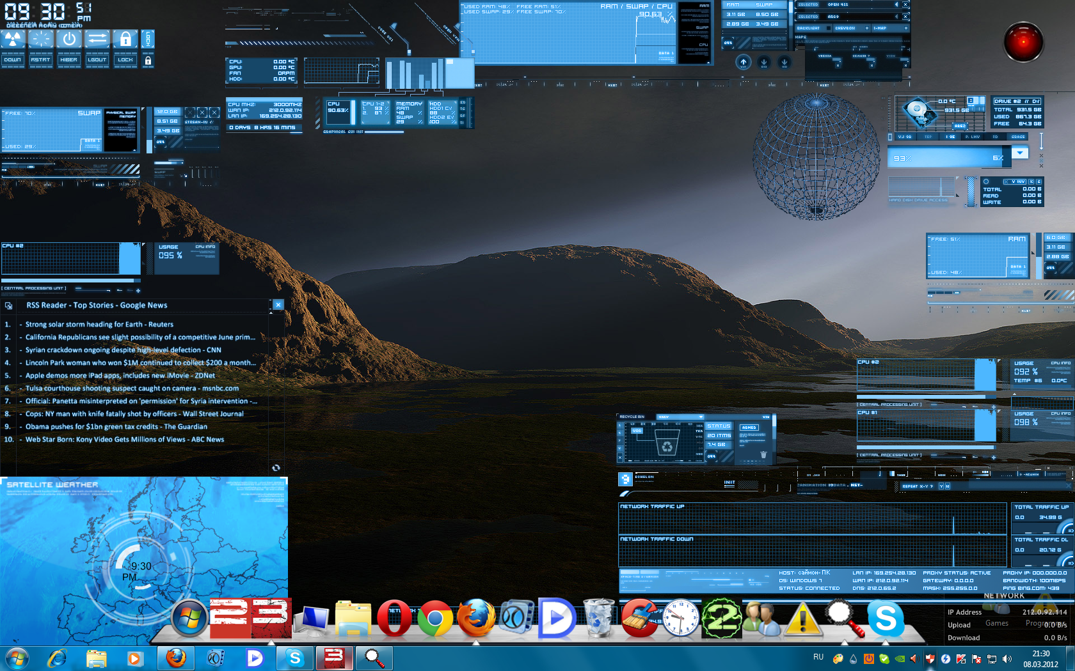Switch keyboard layout via the RU indicator
The width and height of the screenshot is (1075, 671).
coord(820,656)
